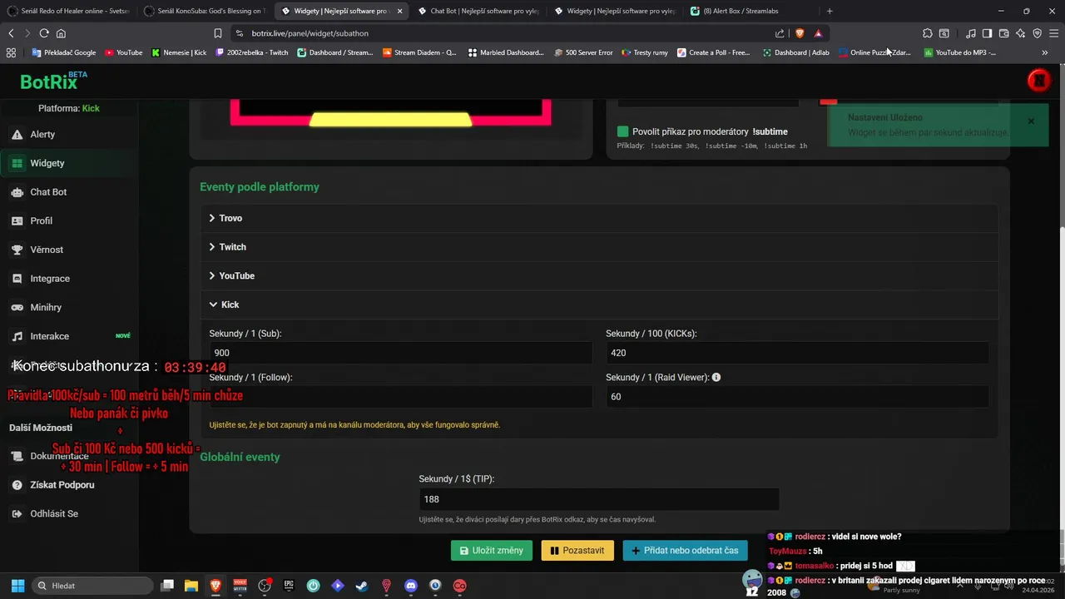Open browser extensions puzzle icon
The height and width of the screenshot is (599, 1065).
pyautogui.click(x=928, y=33)
